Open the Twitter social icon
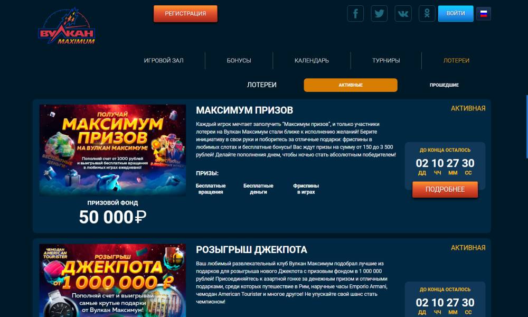 pyautogui.click(x=379, y=14)
